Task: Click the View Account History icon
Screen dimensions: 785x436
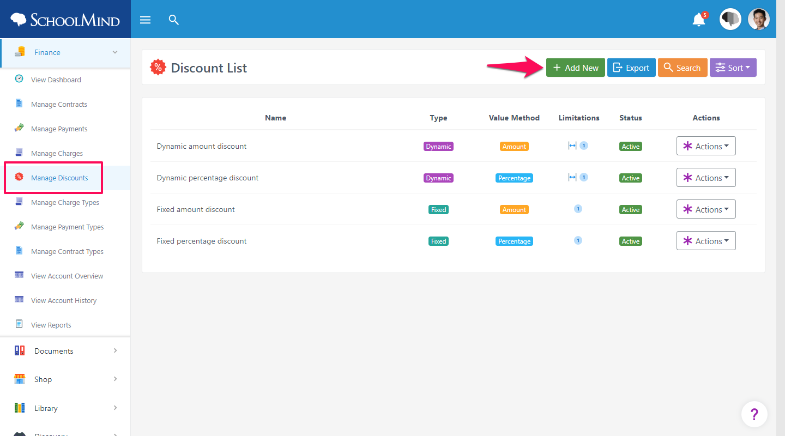Action: tap(19, 300)
